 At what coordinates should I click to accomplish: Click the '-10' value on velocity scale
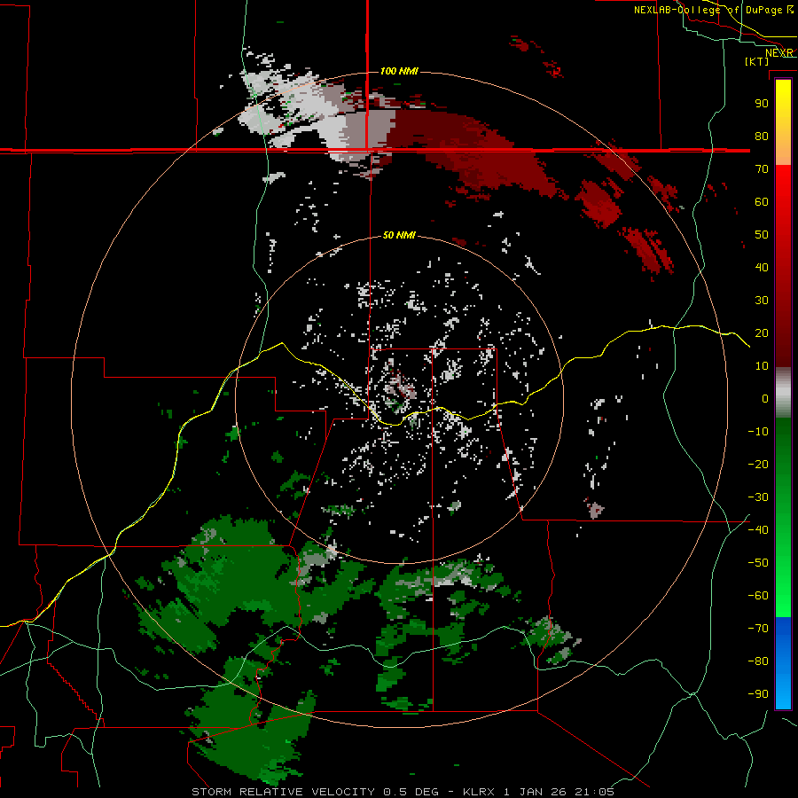point(758,432)
